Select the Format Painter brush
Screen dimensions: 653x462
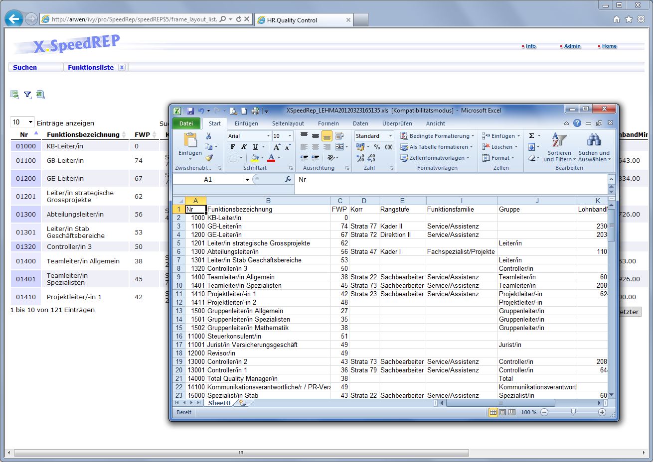coord(208,158)
